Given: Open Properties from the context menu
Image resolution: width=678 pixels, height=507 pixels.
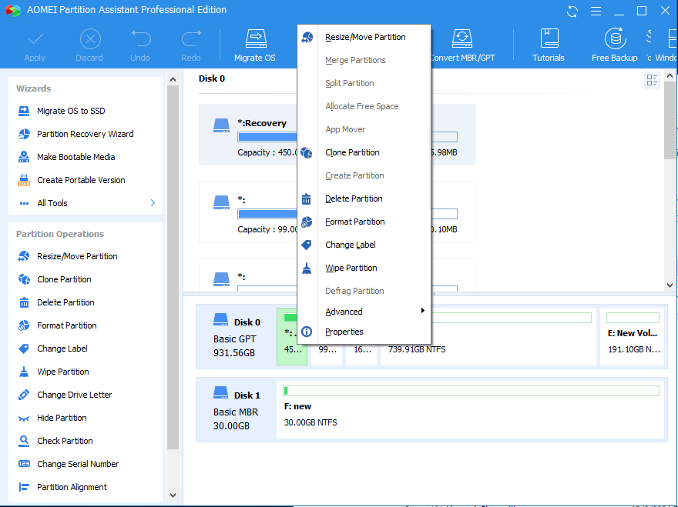Looking at the screenshot, I should pyautogui.click(x=364, y=332).
